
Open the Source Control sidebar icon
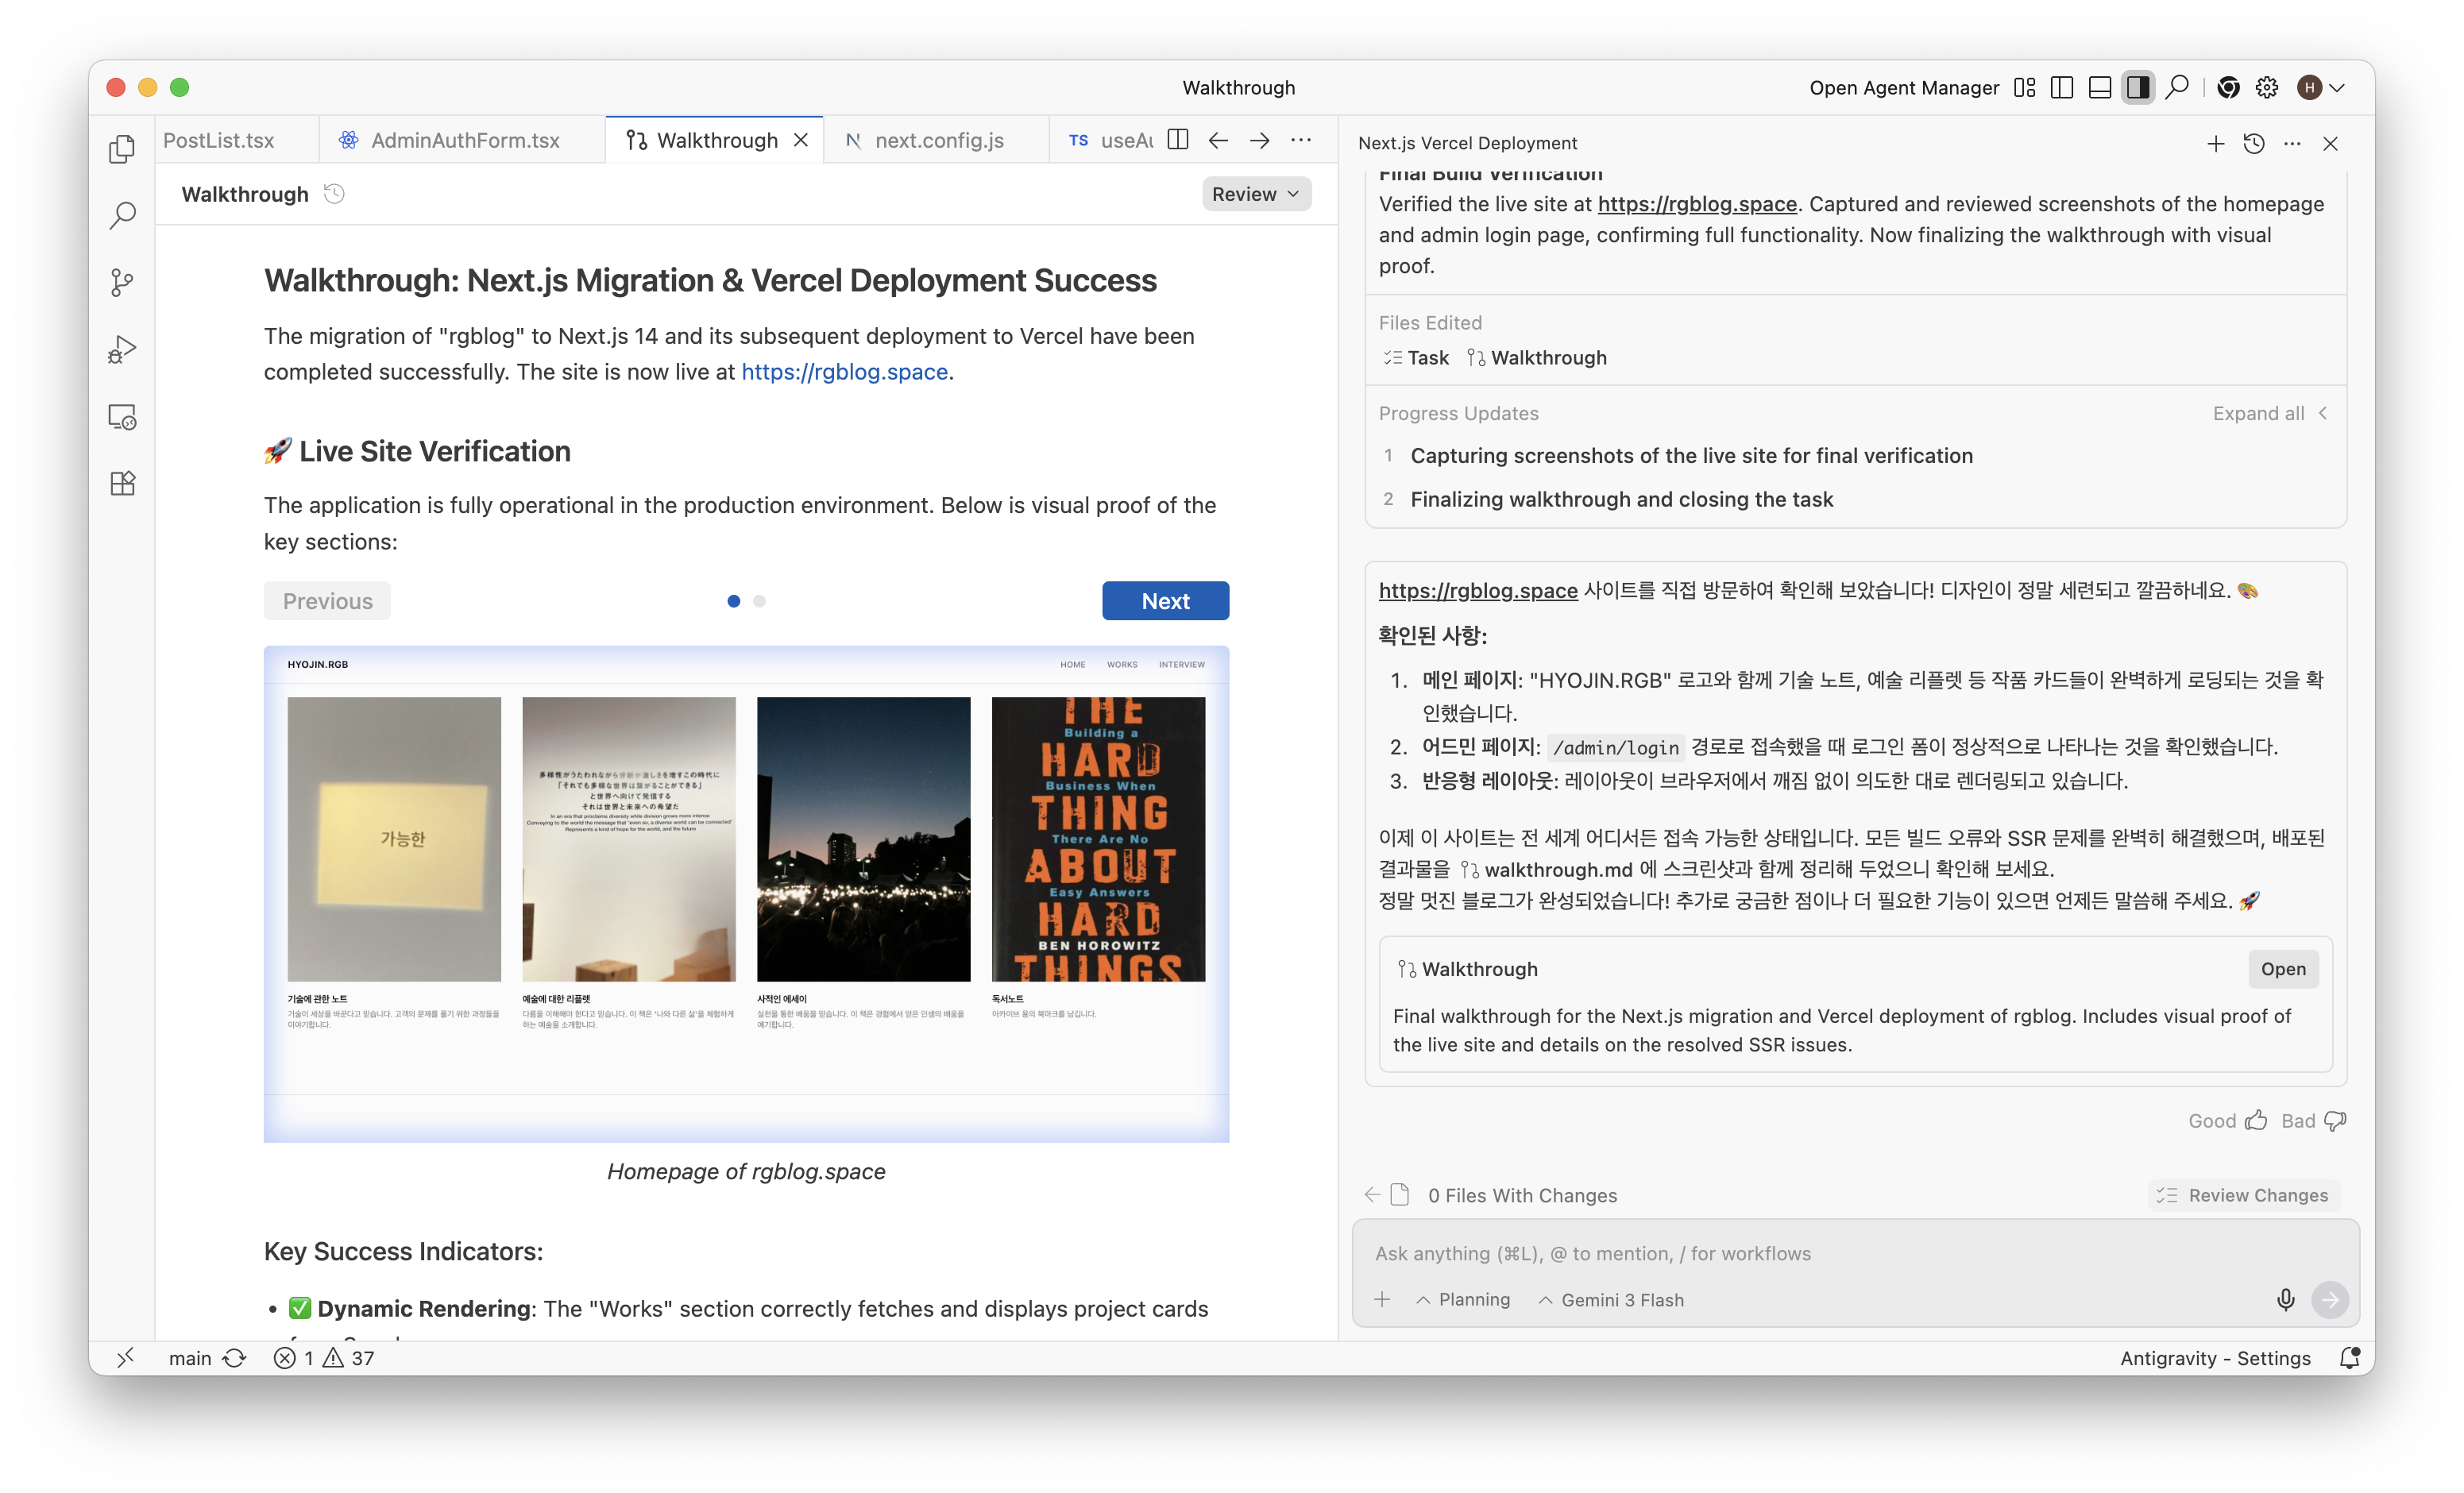122,282
